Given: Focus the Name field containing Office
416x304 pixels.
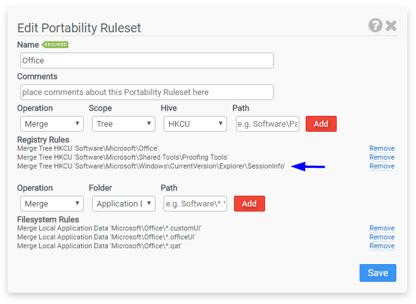Looking at the screenshot, I should click(x=147, y=60).
